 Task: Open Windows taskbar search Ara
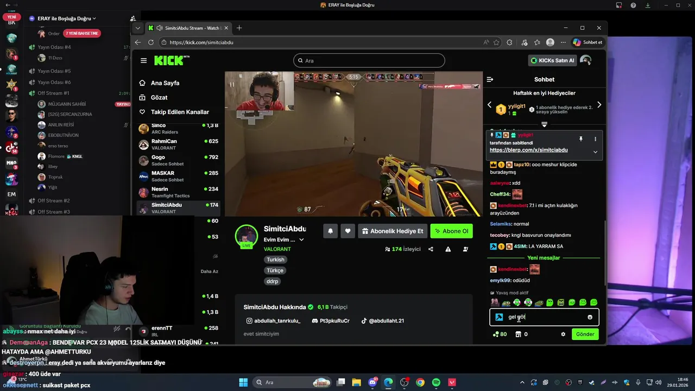pos(293,382)
